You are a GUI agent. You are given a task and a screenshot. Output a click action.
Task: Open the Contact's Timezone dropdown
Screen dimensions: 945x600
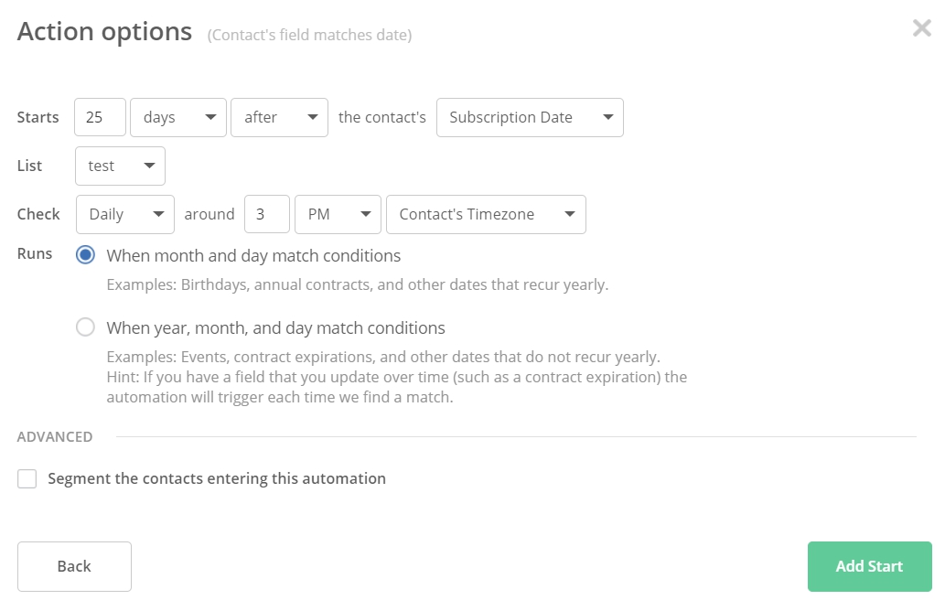[x=487, y=214]
